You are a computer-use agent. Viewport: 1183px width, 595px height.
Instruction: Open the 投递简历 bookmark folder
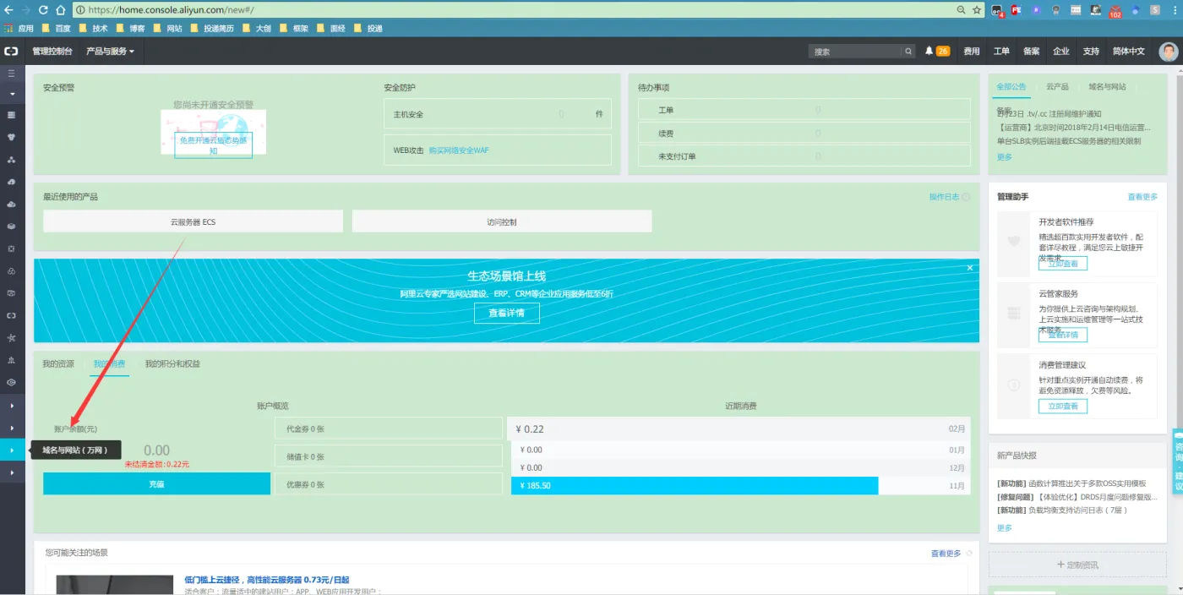[x=212, y=28]
